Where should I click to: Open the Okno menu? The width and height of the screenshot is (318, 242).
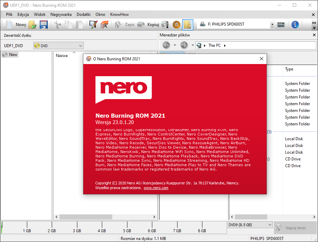(x=101, y=14)
